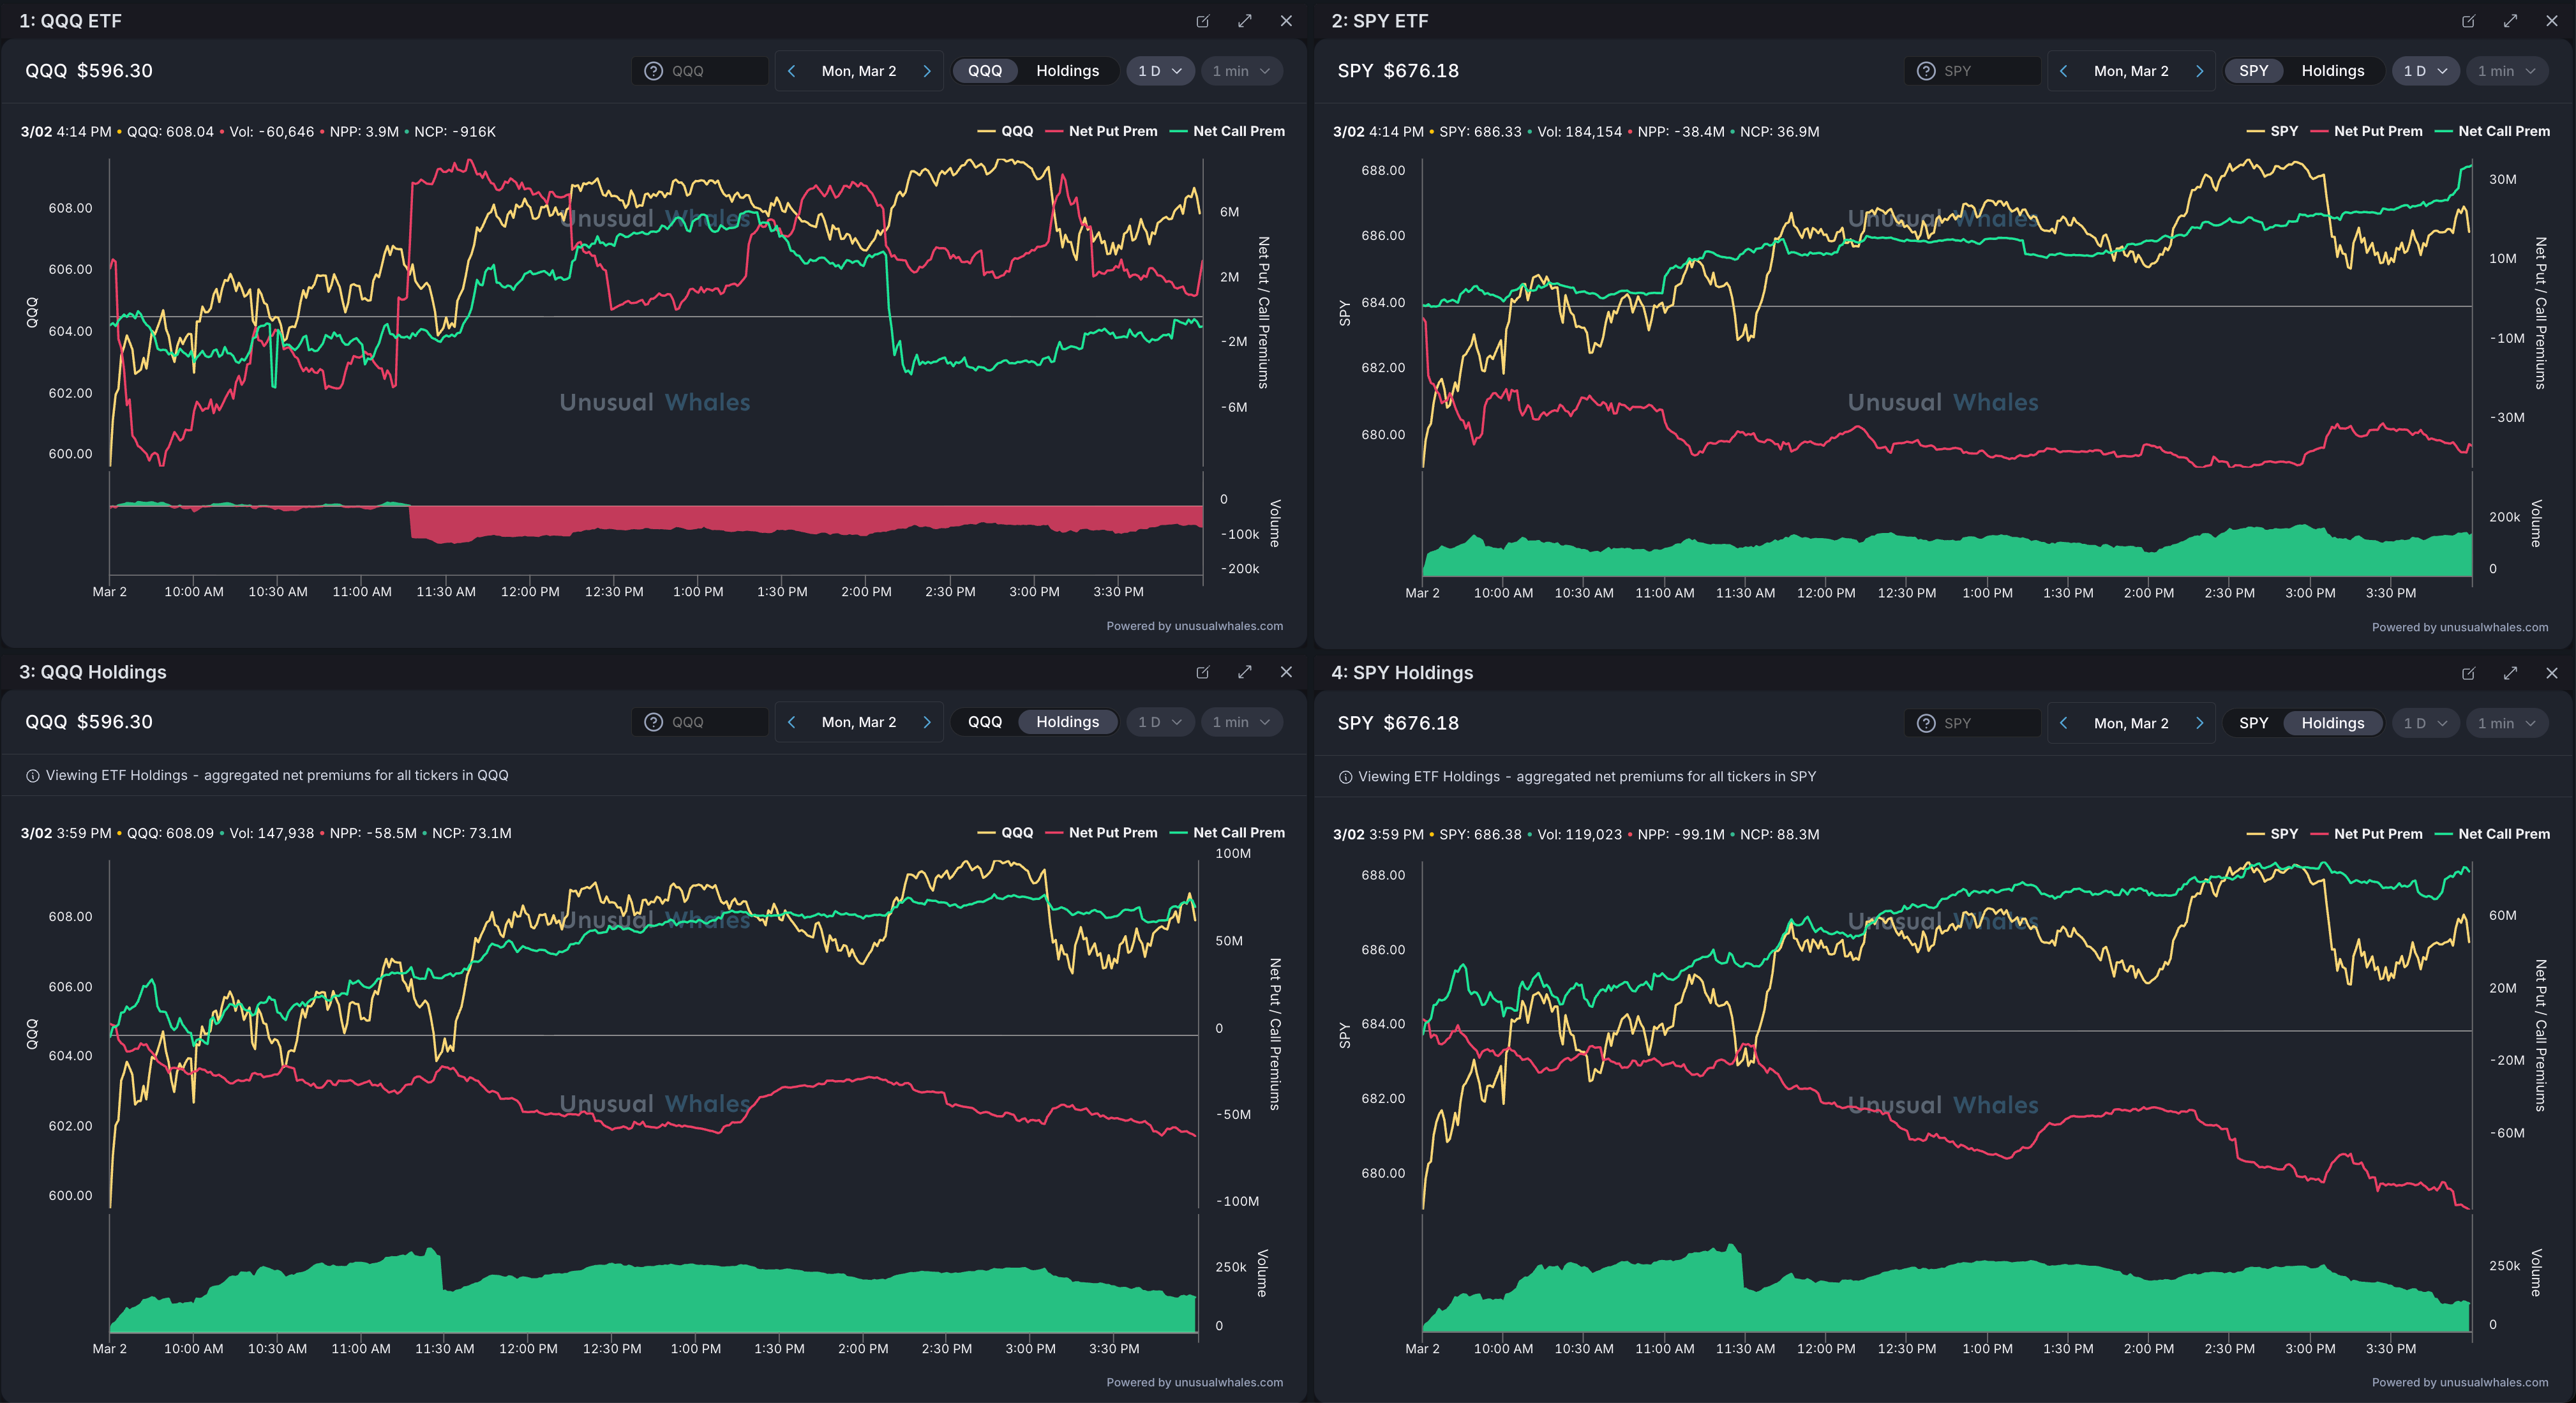Viewport: 2576px width, 1403px height.
Task: Switch SPY Holdings panel to SPY tab
Action: click(x=2253, y=723)
